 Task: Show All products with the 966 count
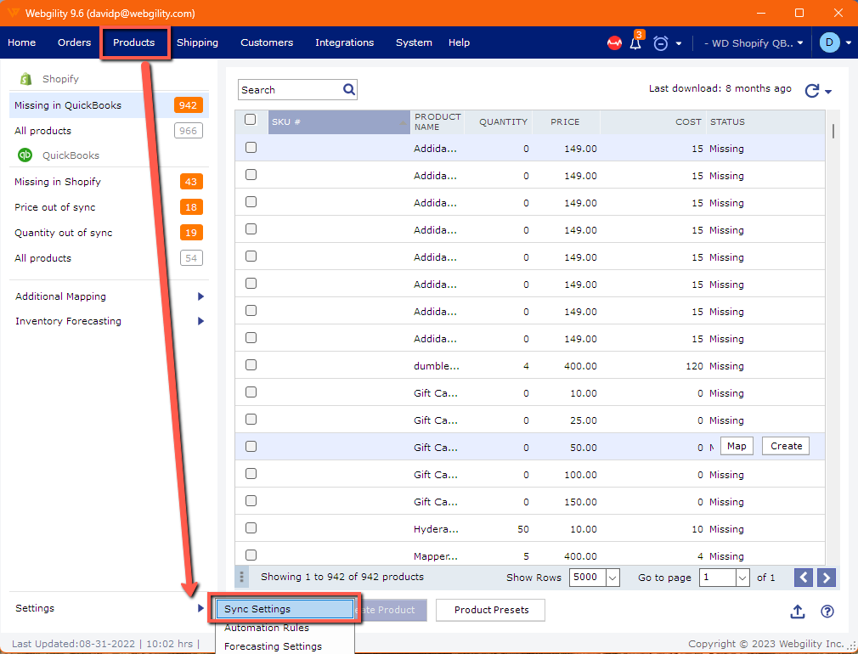(109, 131)
